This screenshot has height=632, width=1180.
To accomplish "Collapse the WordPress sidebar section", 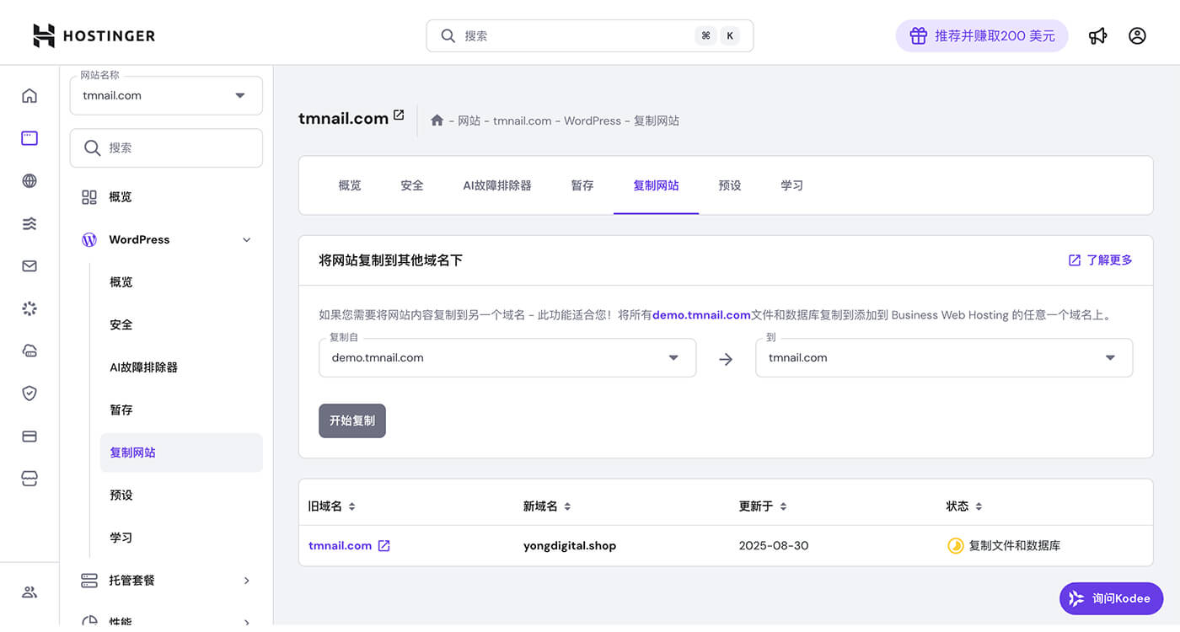I will pos(247,240).
